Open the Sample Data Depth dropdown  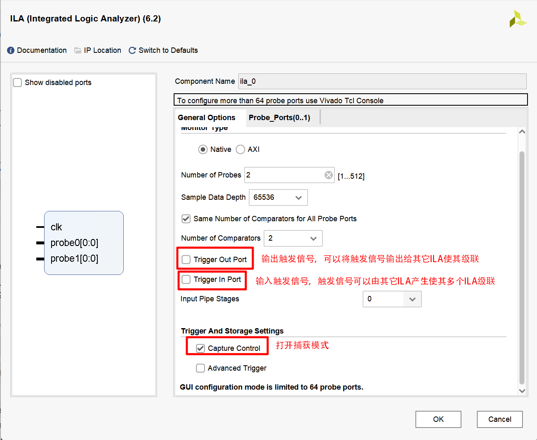pyautogui.click(x=298, y=197)
